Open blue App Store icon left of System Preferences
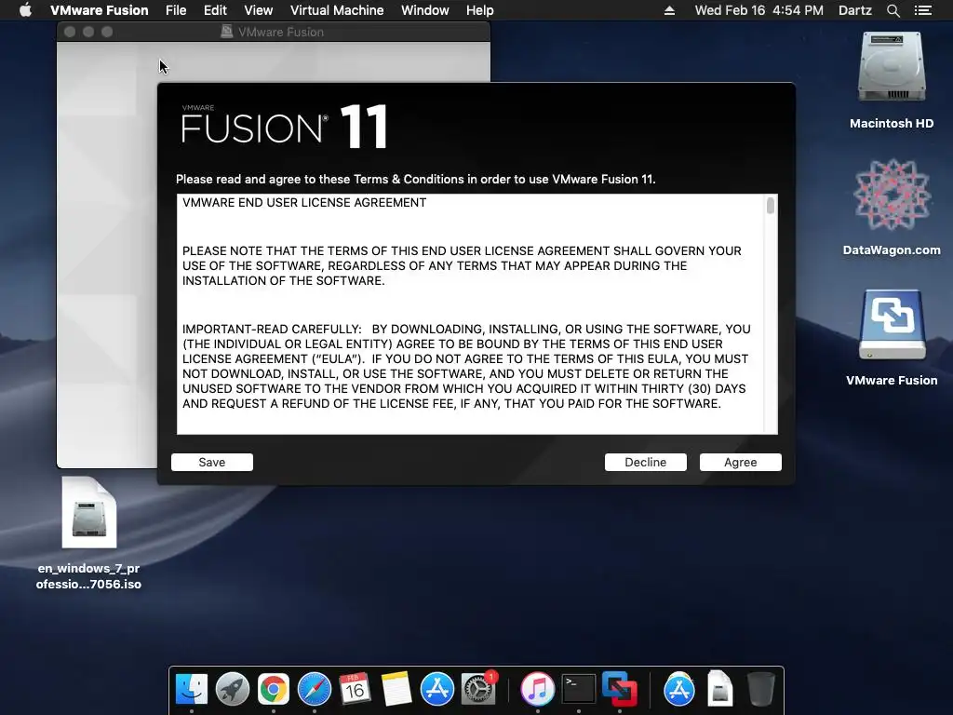Screen dimensions: 953x715 click(x=437, y=690)
